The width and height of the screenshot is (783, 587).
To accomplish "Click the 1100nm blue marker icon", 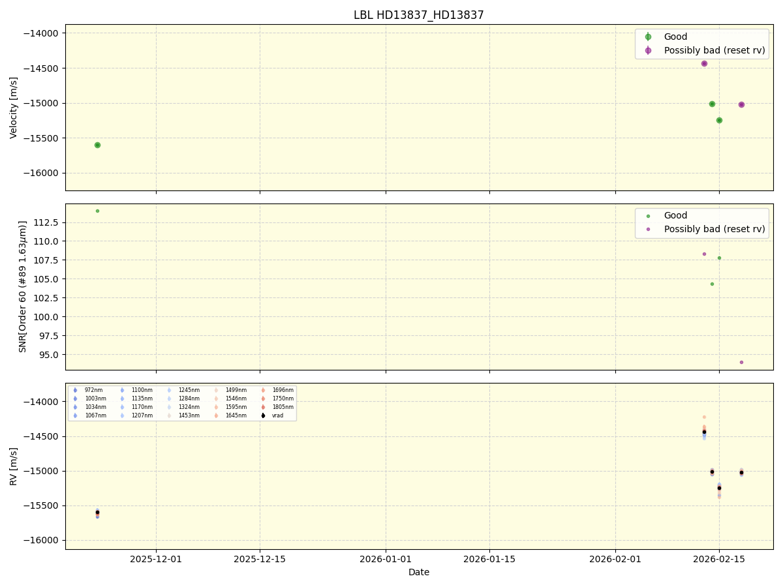I will [121, 389].
